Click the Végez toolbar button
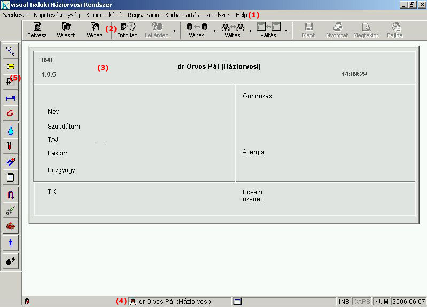The width and height of the screenshot is (427, 307). tap(95, 30)
